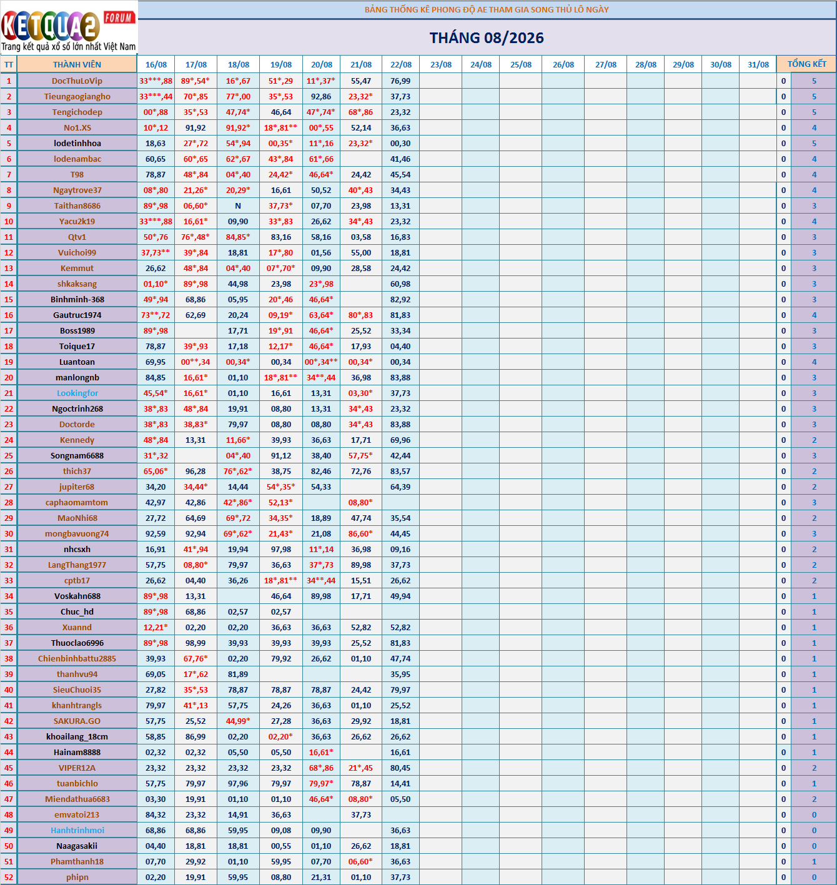Click the 26/08 date column header
This screenshot has height=885, width=837.
(x=563, y=64)
